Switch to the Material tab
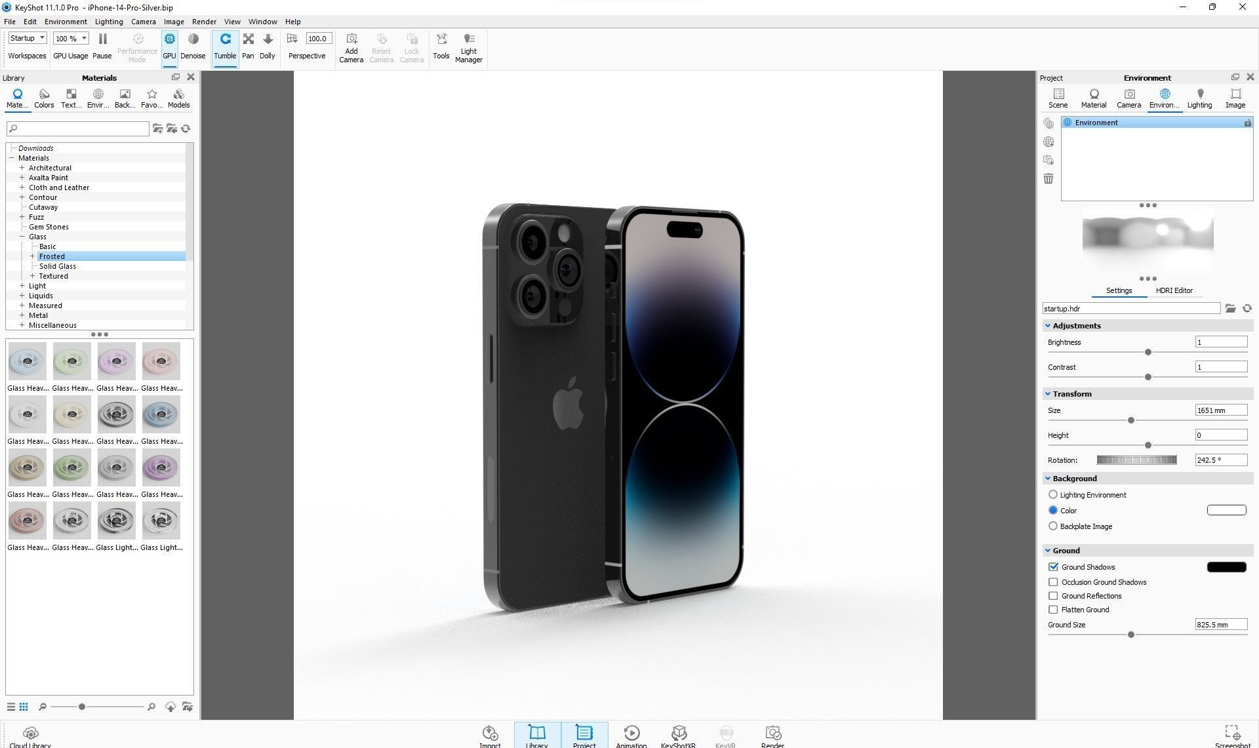 pyautogui.click(x=1093, y=98)
